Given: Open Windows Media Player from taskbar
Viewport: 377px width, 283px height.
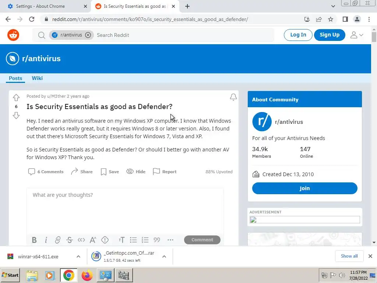Looking at the screenshot, I should [50, 275].
